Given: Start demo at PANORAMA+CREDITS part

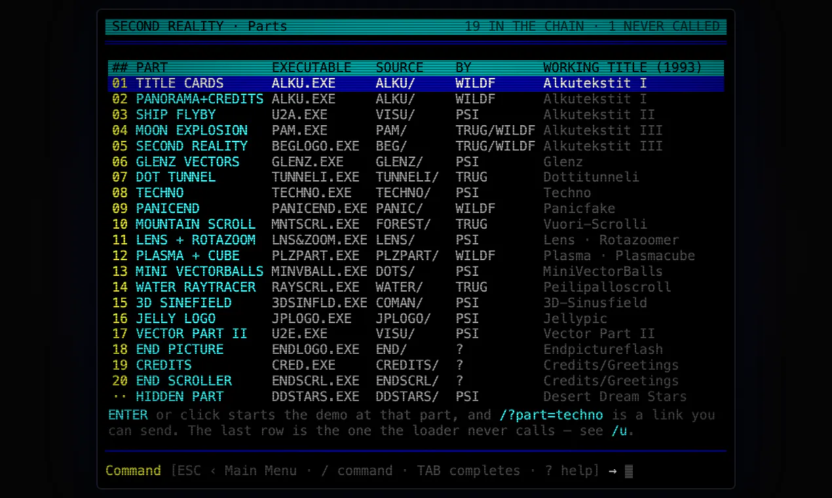Looking at the screenshot, I should pos(416,99).
